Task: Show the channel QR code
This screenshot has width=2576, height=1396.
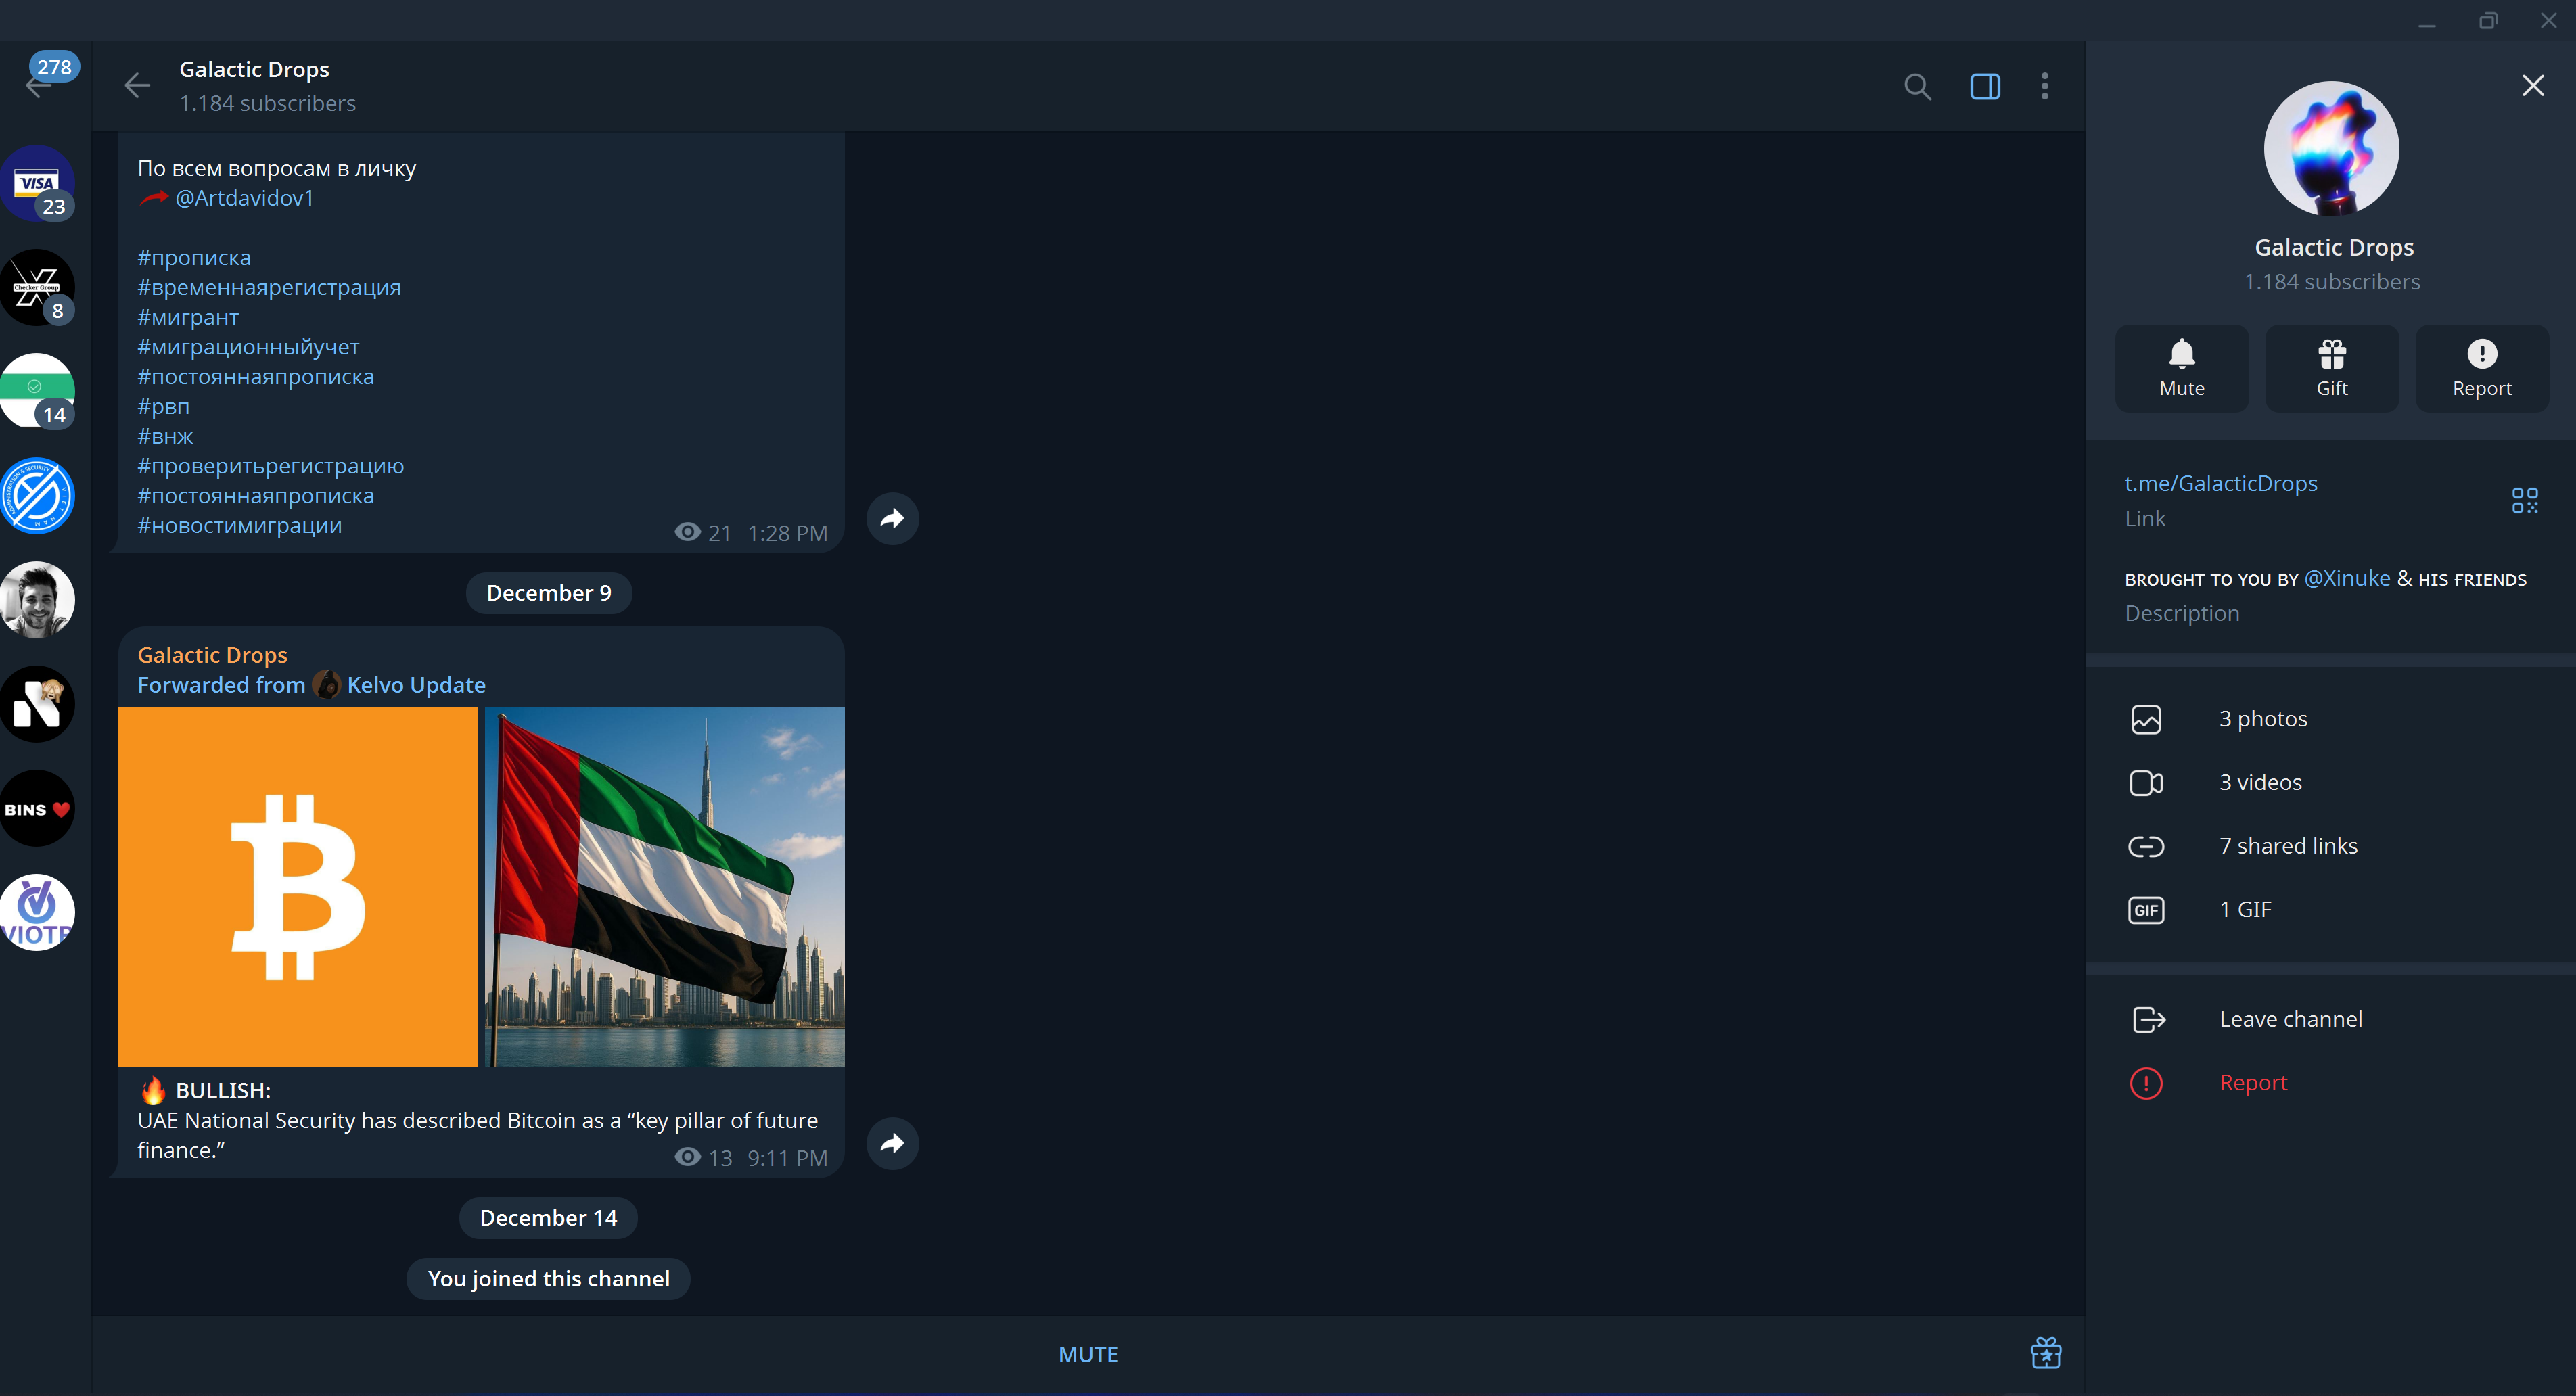Action: coord(2525,500)
